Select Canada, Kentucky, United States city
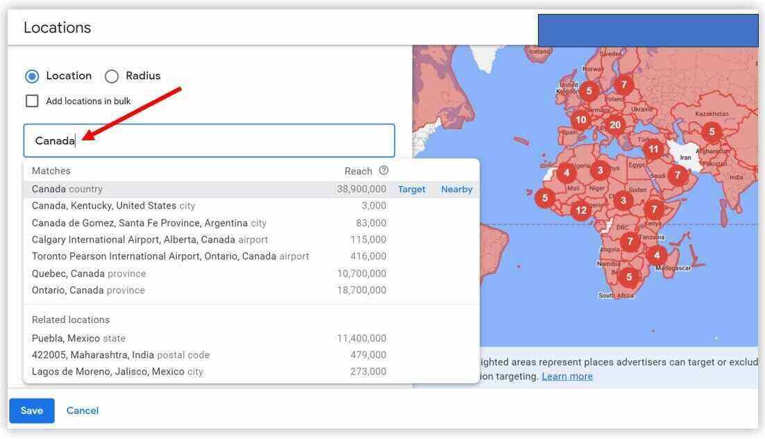Image resolution: width=765 pixels, height=439 pixels. [251, 206]
